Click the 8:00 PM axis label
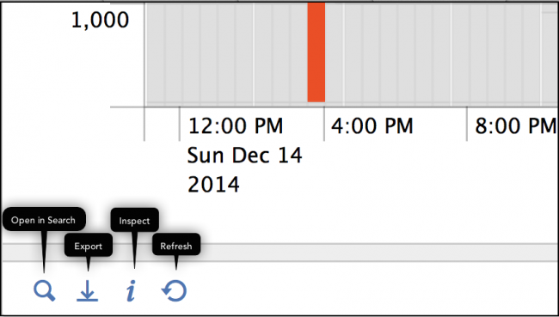This screenshot has height=317, width=559. pyautogui.click(x=516, y=125)
